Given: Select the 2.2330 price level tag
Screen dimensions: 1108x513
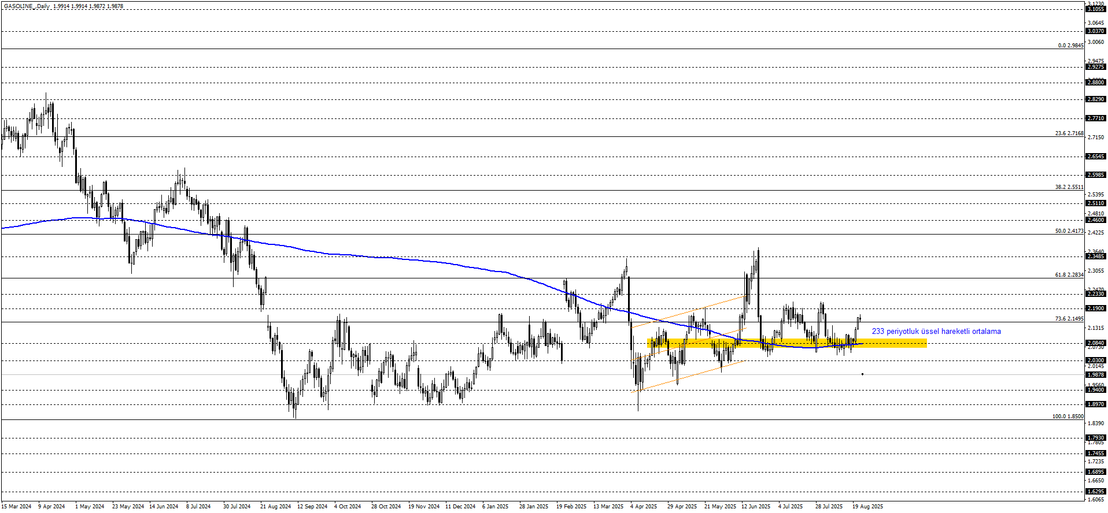Looking at the screenshot, I should (x=1096, y=294).
